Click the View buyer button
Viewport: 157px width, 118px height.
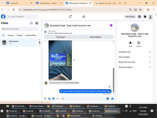(61, 37)
